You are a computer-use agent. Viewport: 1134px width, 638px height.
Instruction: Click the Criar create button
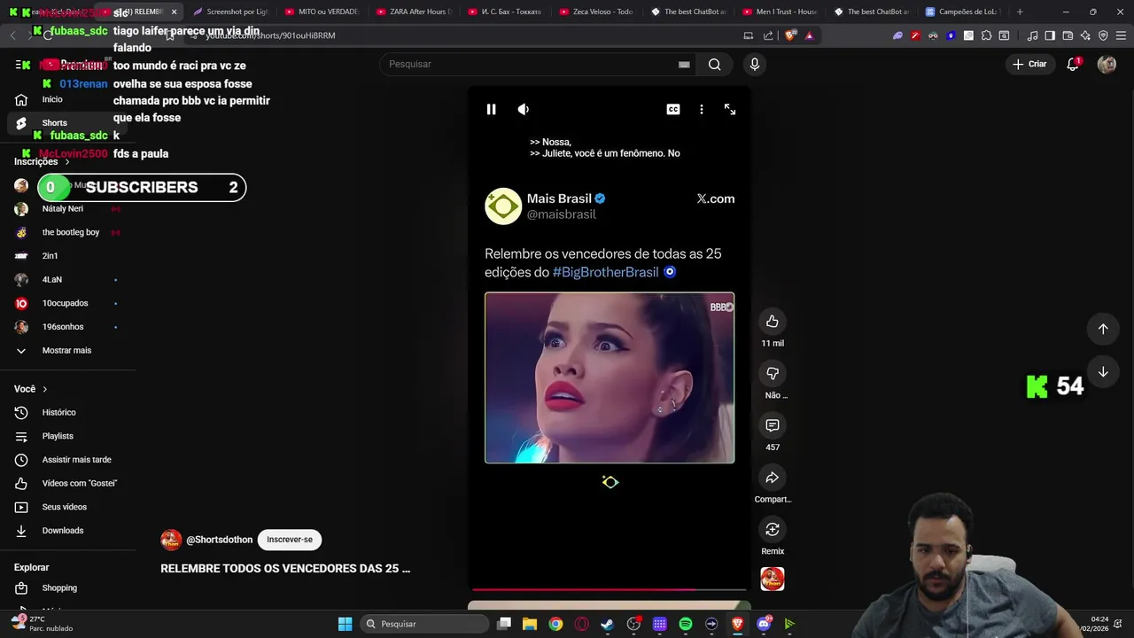(1029, 64)
